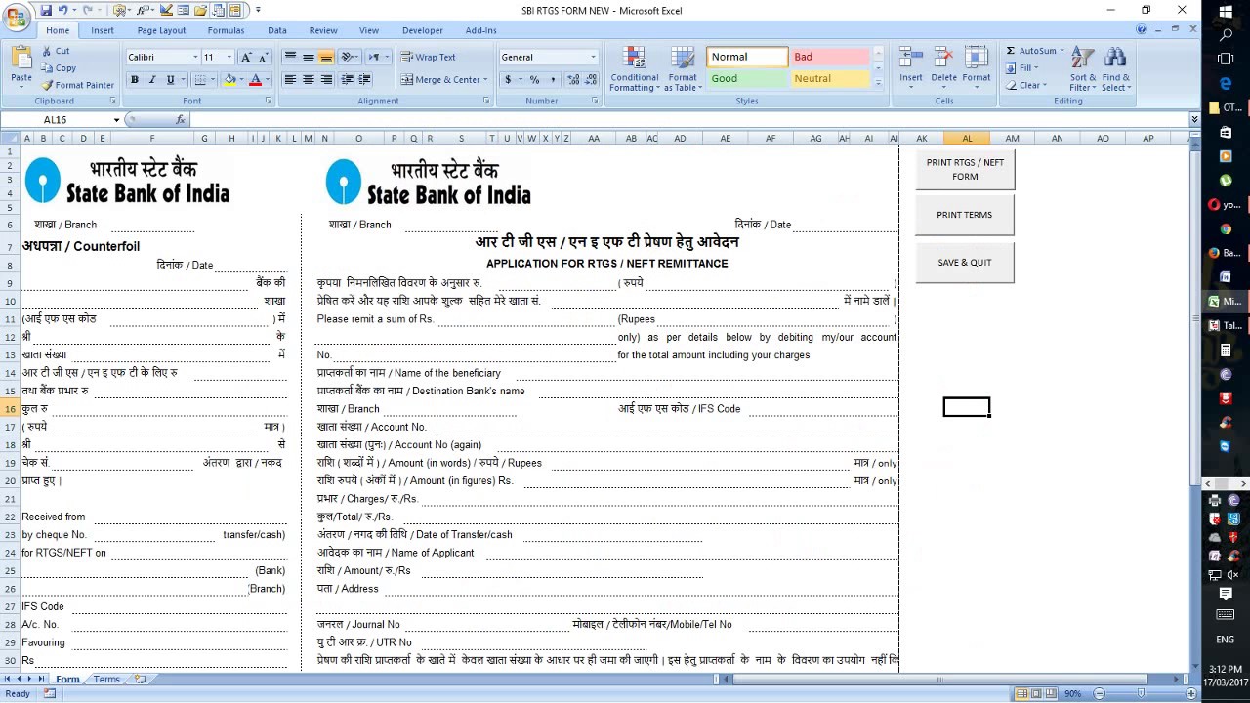Viewport: 1250px width, 703px height.
Task: Open font size dropdown
Action: coord(229,58)
